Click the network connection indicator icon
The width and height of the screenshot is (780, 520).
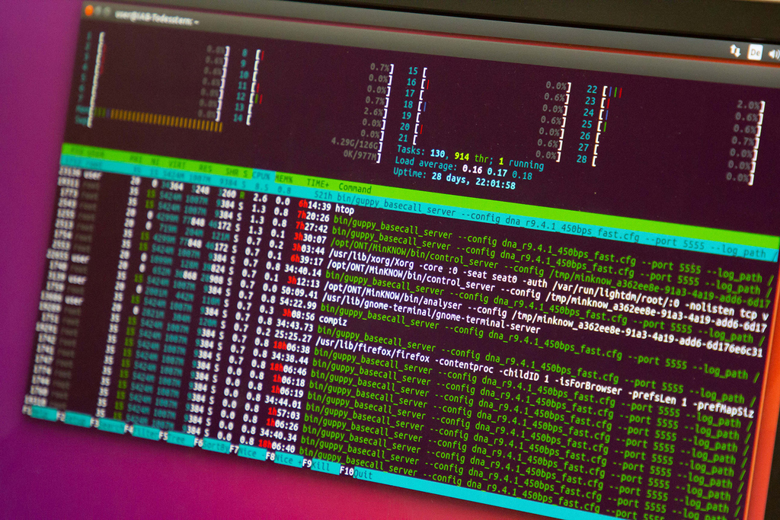[734, 49]
